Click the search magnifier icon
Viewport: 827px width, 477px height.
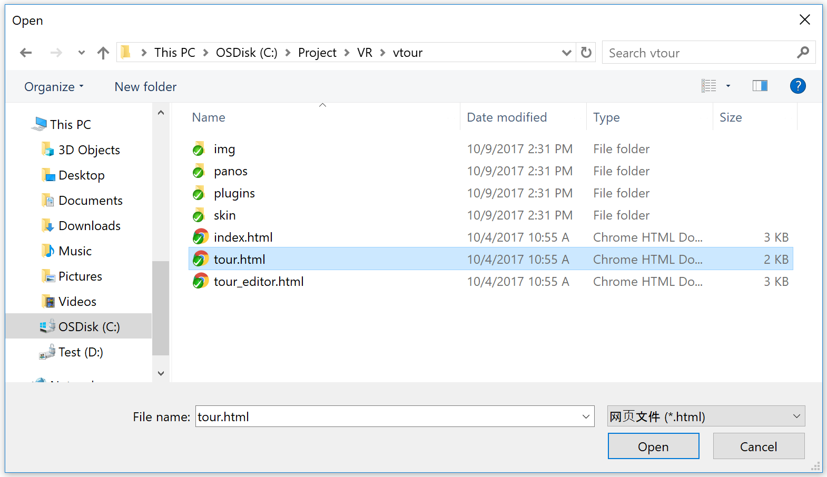[803, 53]
